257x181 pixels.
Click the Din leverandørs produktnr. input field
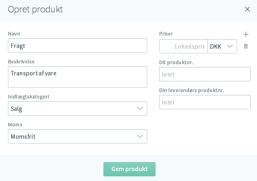pos(205,102)
